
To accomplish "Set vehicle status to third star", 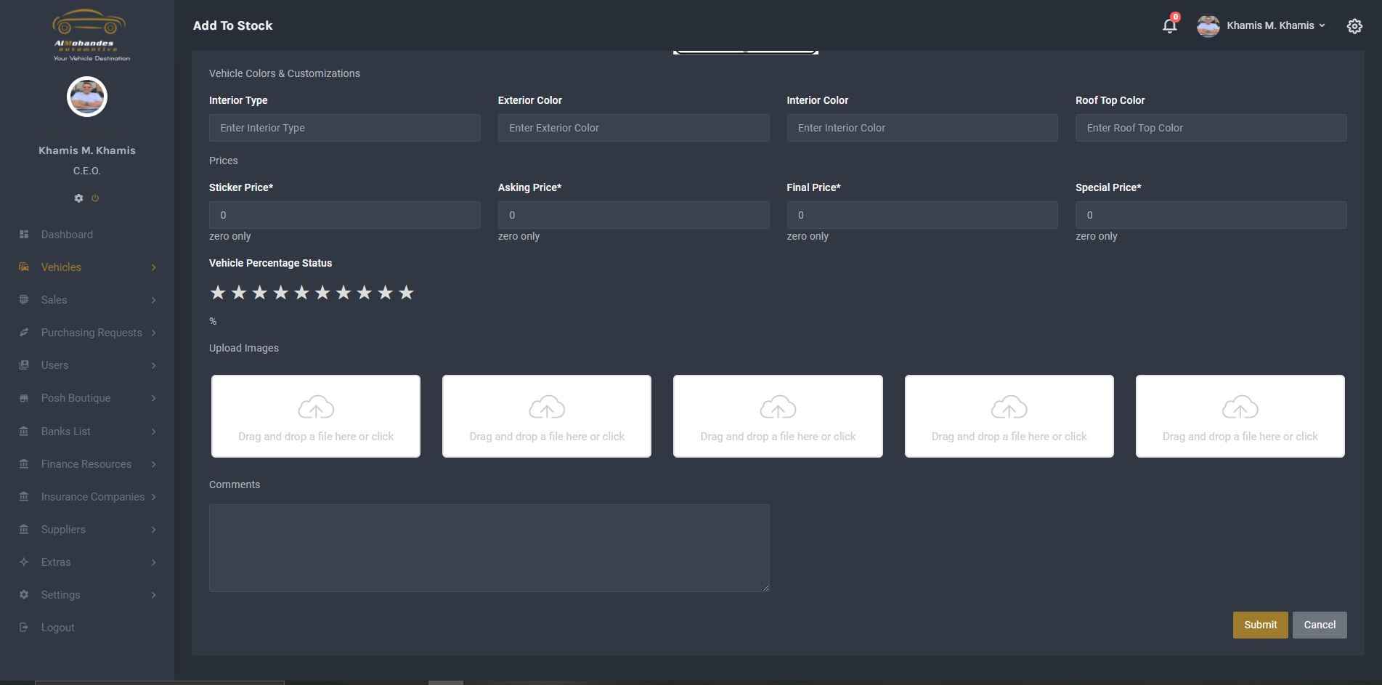I will coord(260,293).
